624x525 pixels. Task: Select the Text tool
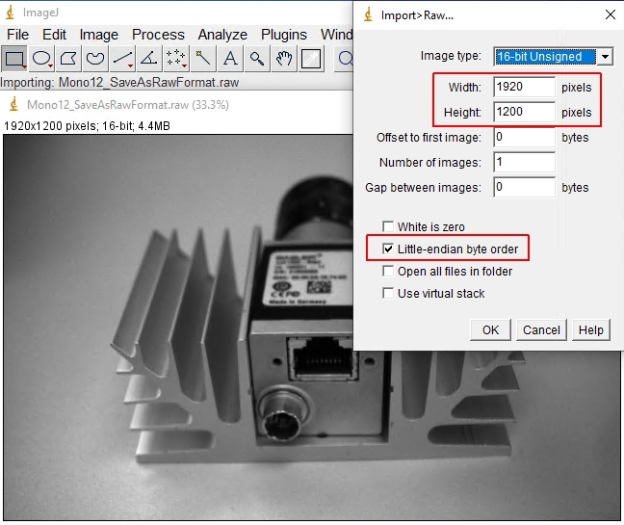[x=230, y=59]
